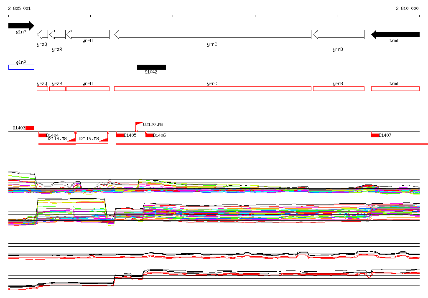Click the D1405 text label
Viewport: 428px width, 298px height.
click(x=130, y=135)
